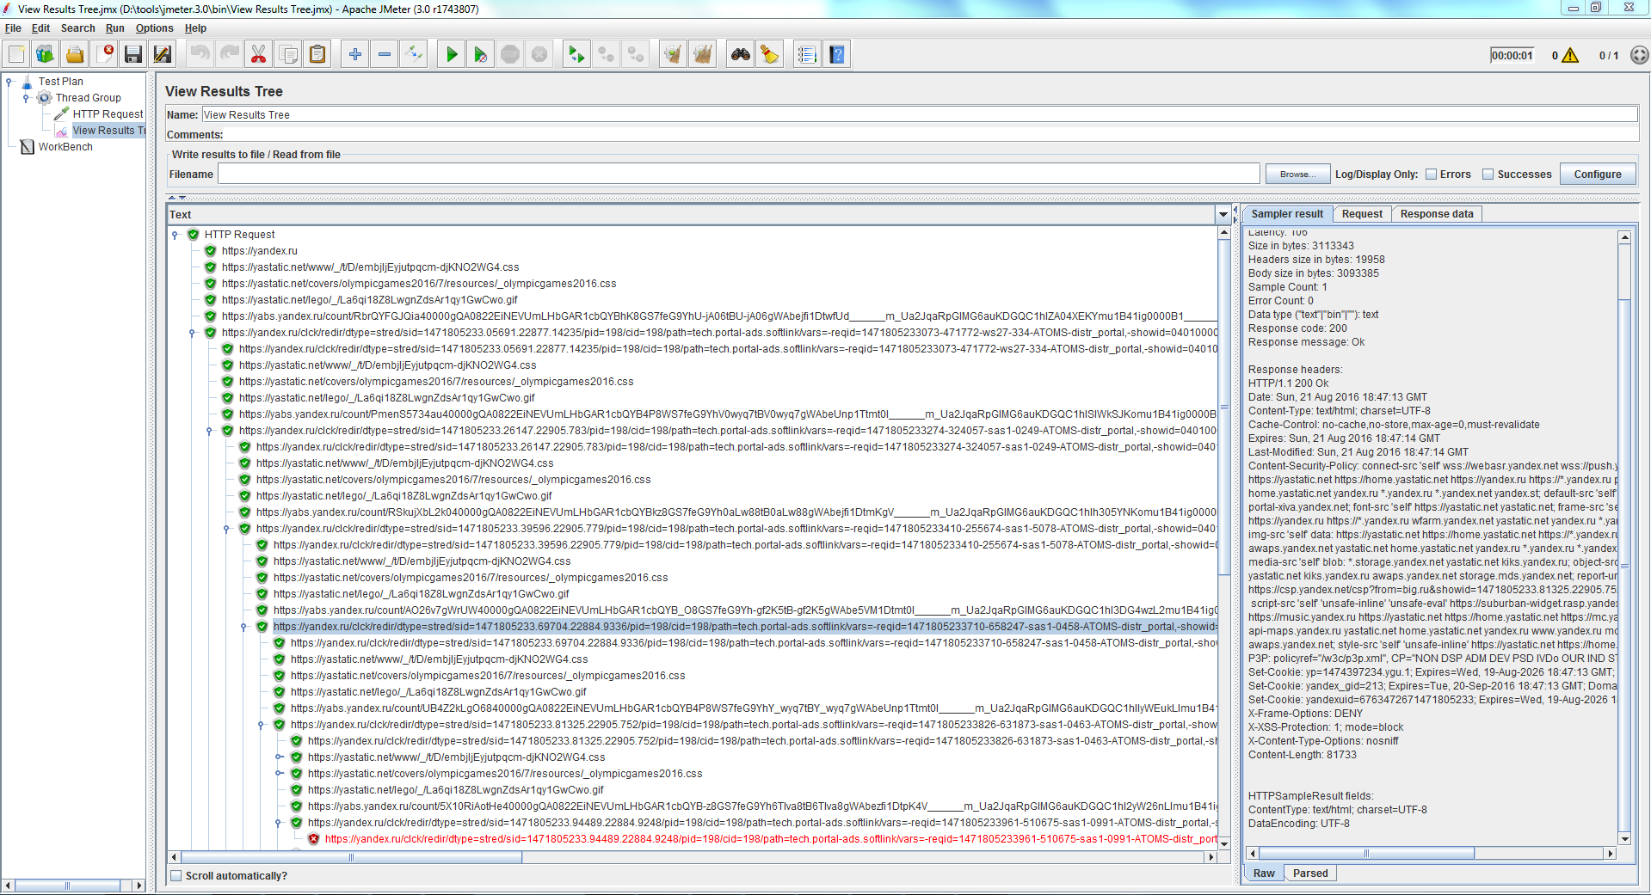Expand all tree nodes with plus icon
Image resolution: width=1651 pixels, height=895 pixels.
click(354, 55)
